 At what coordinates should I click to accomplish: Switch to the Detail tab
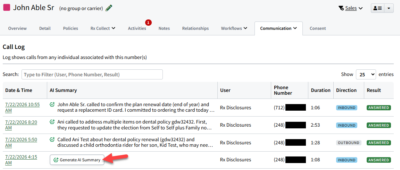[x=45, y=28]
